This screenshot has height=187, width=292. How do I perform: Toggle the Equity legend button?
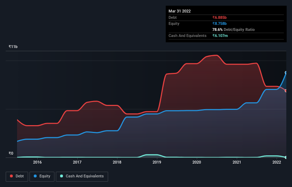pyautogui.click(x=42, y=176)
